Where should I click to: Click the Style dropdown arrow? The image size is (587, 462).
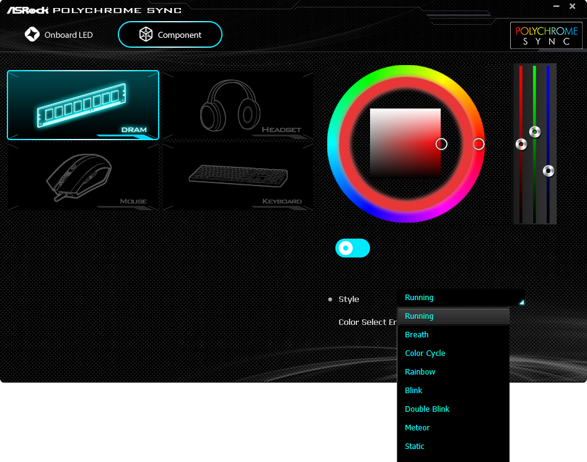[x=521, y=302]
